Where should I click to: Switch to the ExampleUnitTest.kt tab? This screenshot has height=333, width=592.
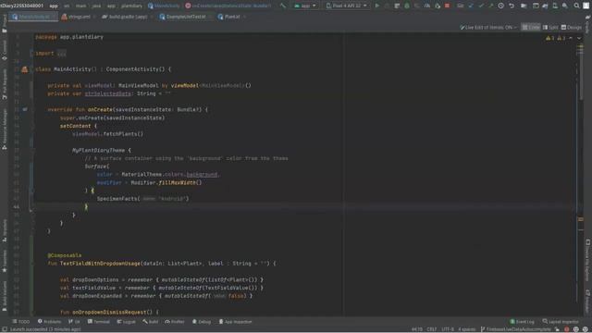186,17
